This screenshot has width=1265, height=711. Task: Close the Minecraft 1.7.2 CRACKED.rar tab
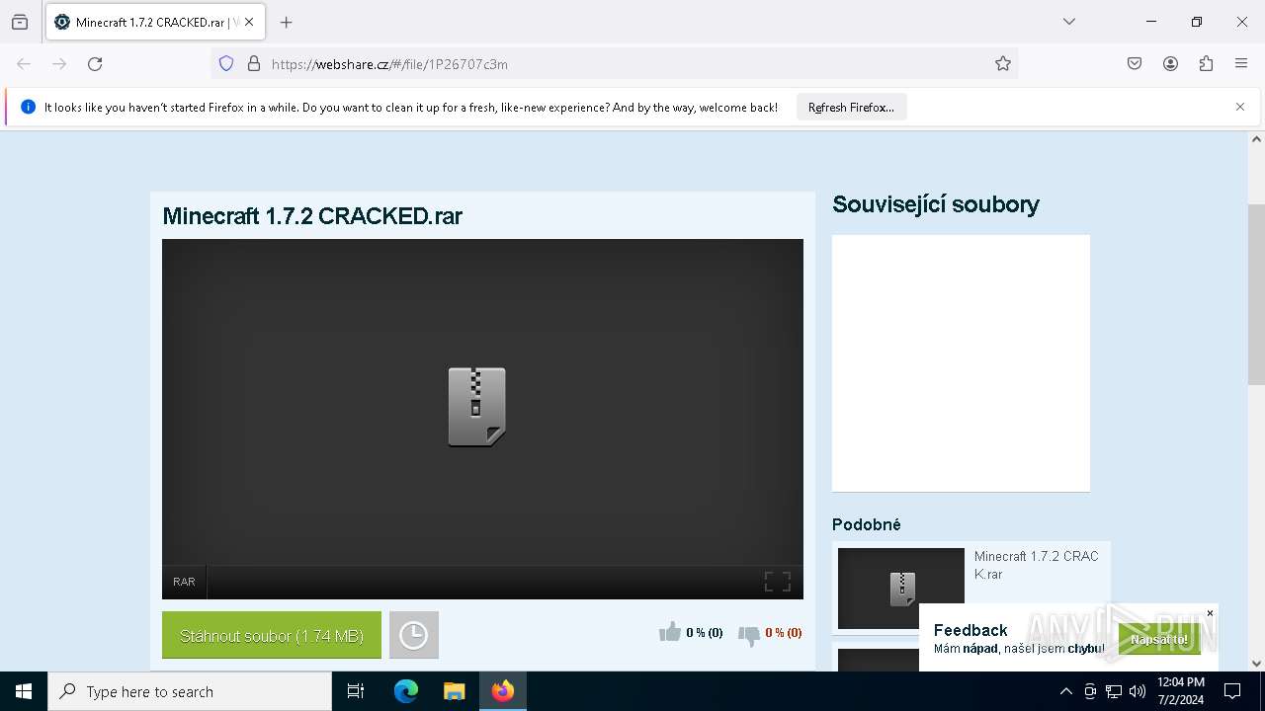[249, 22]
